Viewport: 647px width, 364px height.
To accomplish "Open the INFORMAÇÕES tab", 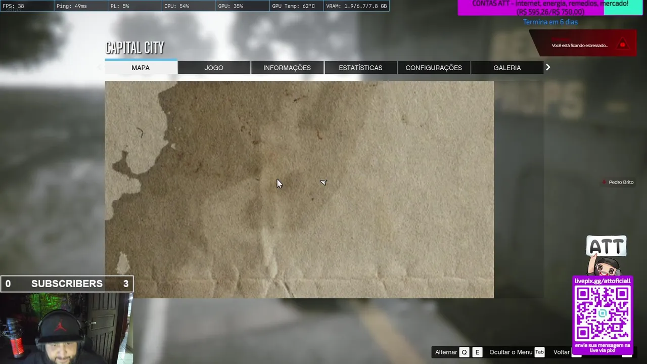I will tap(287, 68).
